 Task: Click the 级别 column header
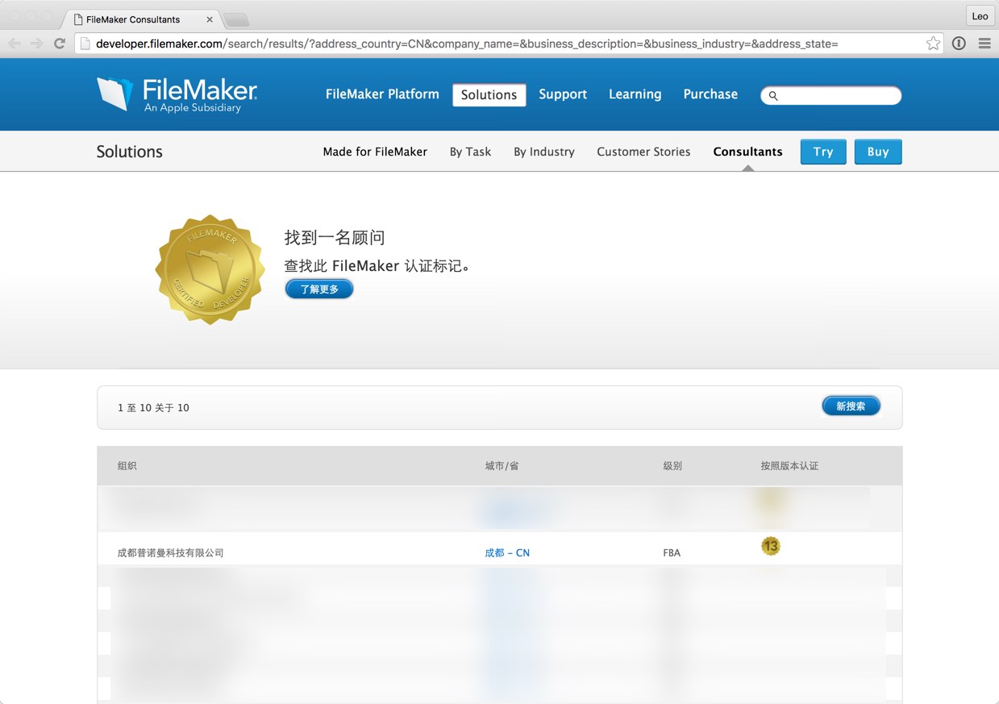(672, 465)
